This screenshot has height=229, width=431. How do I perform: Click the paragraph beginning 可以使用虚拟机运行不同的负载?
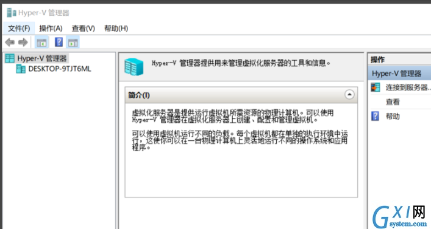(x=240, y=140)
